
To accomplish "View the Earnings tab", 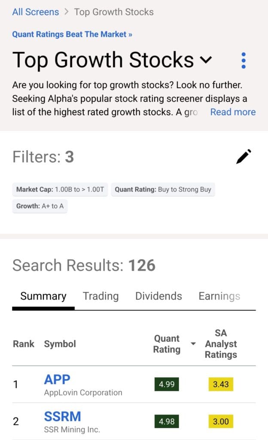I will click(219, 296).
